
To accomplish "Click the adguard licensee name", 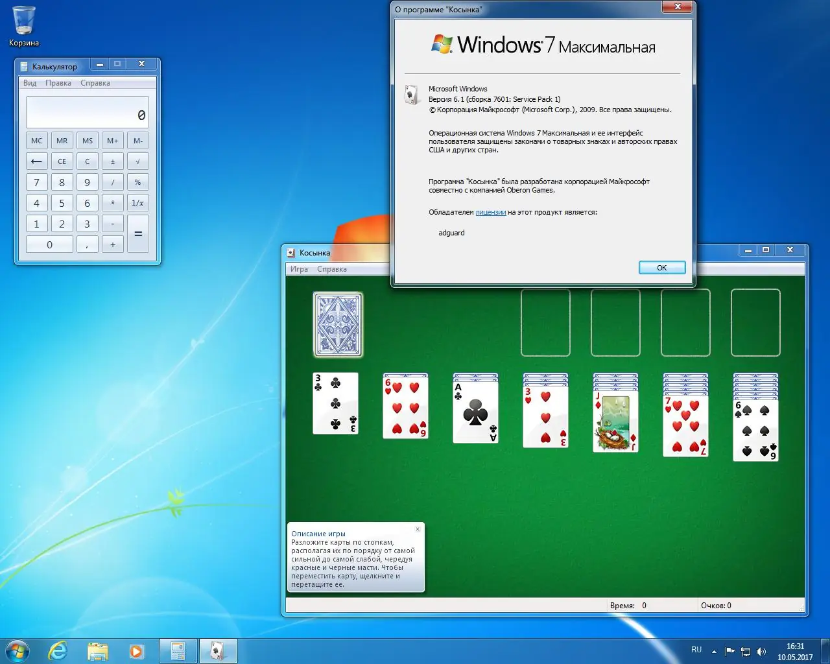I will coord(451,233).
